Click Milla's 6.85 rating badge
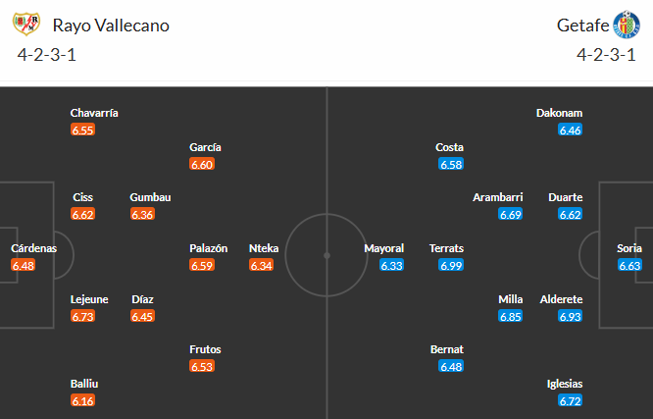This screenshot has height=419, width=653. [x=511, y=316]
